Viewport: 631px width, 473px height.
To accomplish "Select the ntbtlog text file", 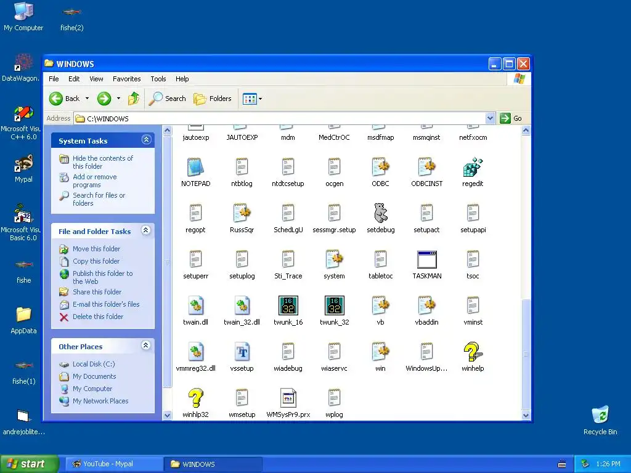I will (242, 167).
